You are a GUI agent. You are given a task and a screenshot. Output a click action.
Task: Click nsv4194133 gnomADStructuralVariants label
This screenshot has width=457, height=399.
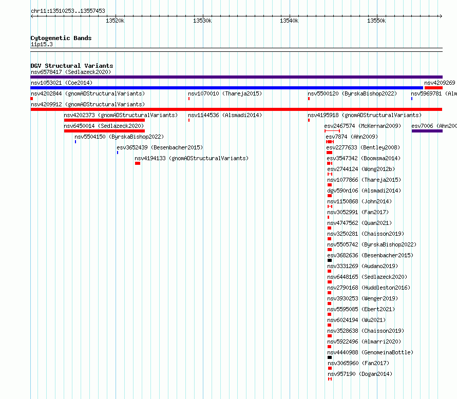[x=192, y=158]
